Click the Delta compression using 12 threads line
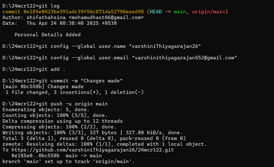Viewport: 274px width, 167px height. coord(63,121)
